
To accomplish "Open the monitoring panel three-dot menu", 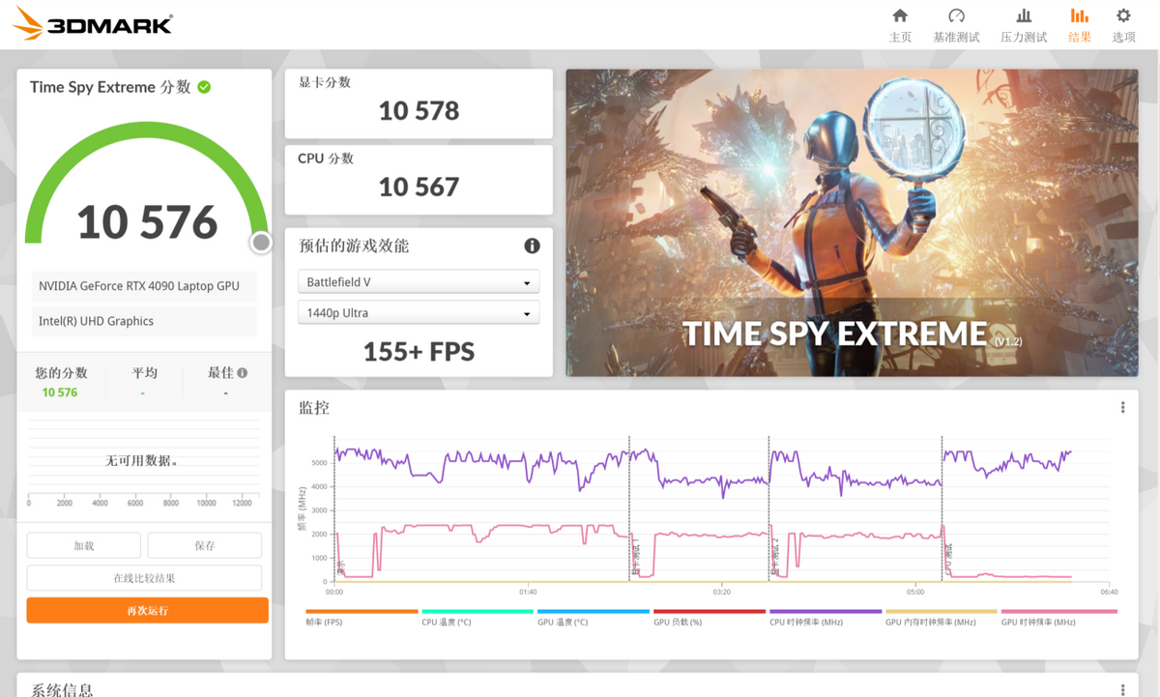I will 1122,408.
